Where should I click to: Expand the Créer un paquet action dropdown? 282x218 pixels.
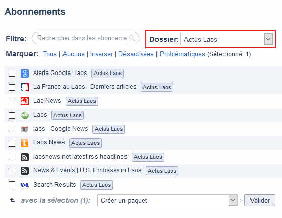coord(167,200)
